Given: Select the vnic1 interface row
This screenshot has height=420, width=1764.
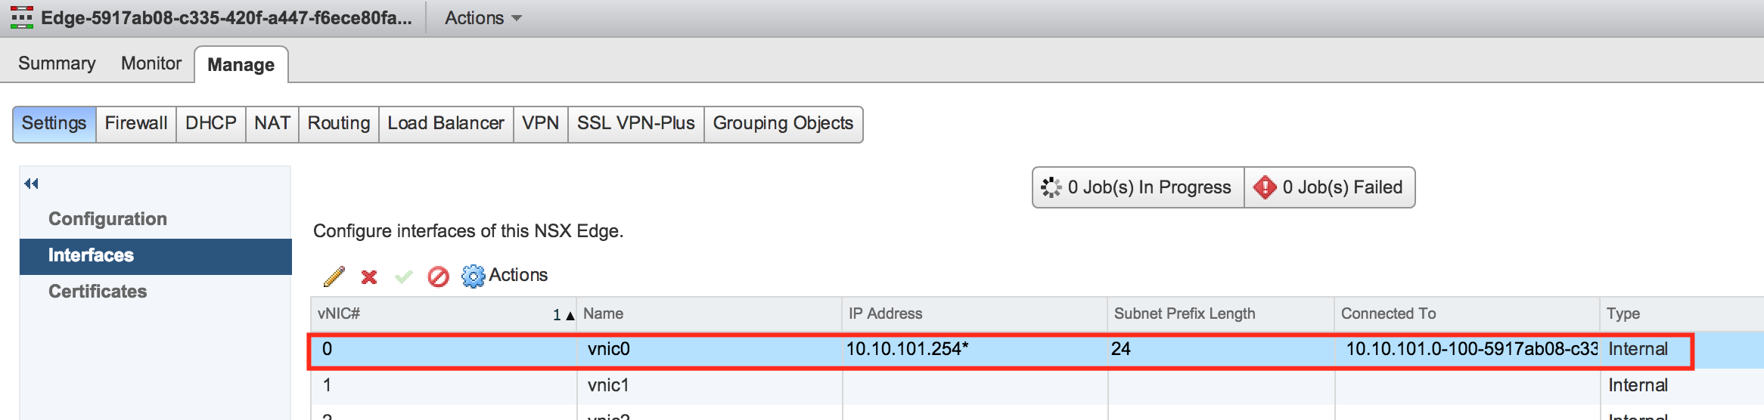Looking at the screenshot, I should pyautogui.click(x=608, y=385).
